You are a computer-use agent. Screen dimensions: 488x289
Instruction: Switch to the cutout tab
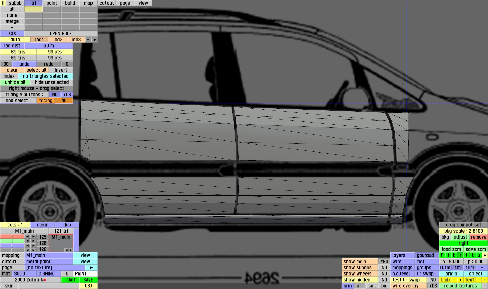coord(106,3)
